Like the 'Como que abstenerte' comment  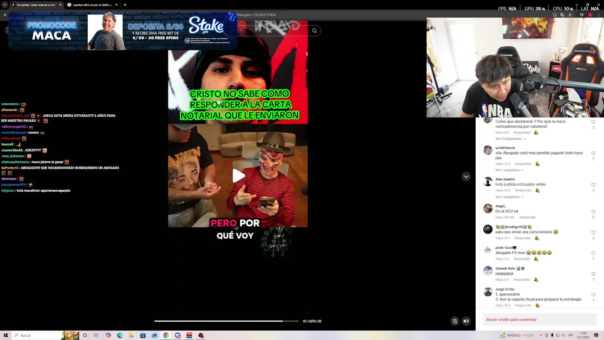(593, 122)
